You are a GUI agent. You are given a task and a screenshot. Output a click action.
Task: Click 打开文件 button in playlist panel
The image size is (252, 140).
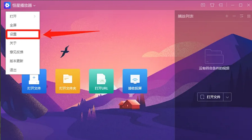(210, 97)
